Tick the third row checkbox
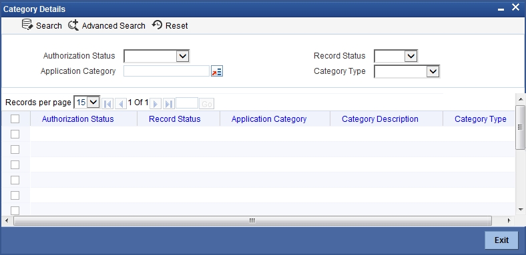Screen dimensions: 526x255 [15, 164]
